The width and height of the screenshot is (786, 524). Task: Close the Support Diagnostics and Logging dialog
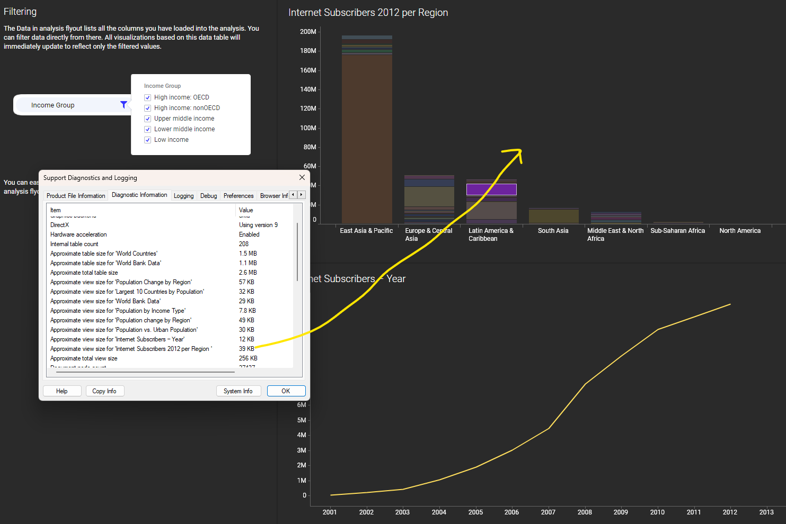pyautogui.click(x=302, y=178)
